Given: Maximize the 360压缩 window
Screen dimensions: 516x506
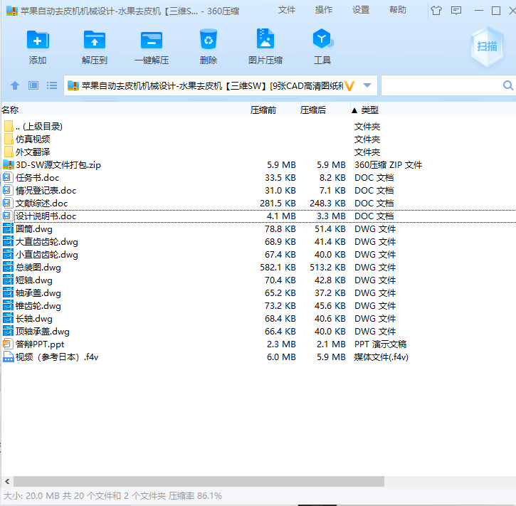Looking at the screenshot, I should (496, 11).
